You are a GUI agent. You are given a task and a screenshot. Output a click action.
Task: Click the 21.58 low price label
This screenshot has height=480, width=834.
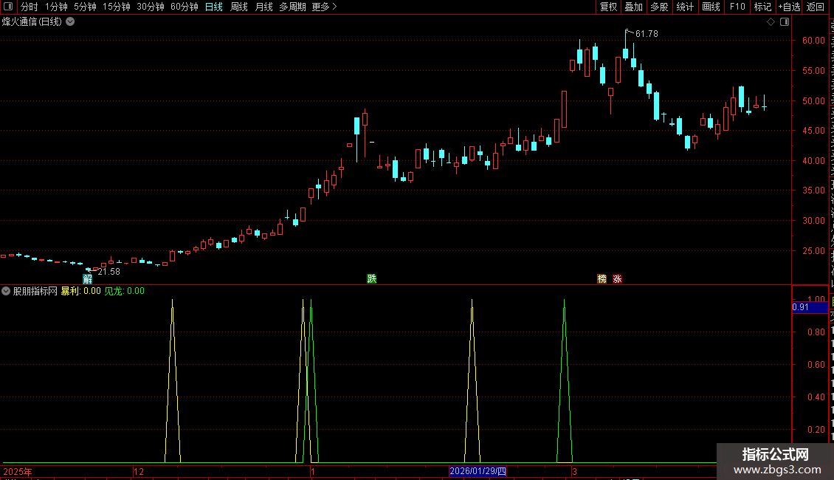click(109, 272)
